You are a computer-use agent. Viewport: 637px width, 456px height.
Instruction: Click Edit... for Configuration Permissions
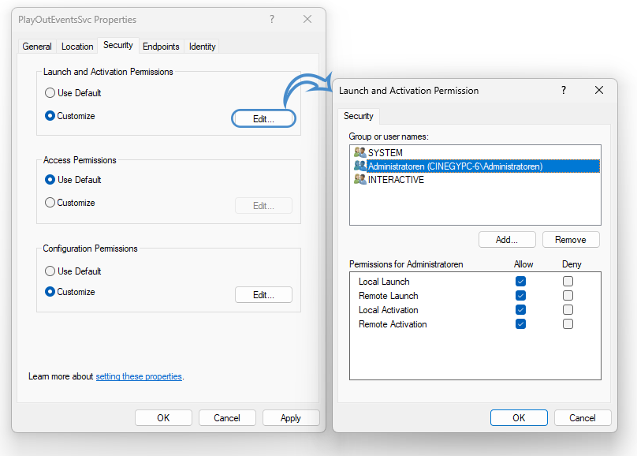263,295
